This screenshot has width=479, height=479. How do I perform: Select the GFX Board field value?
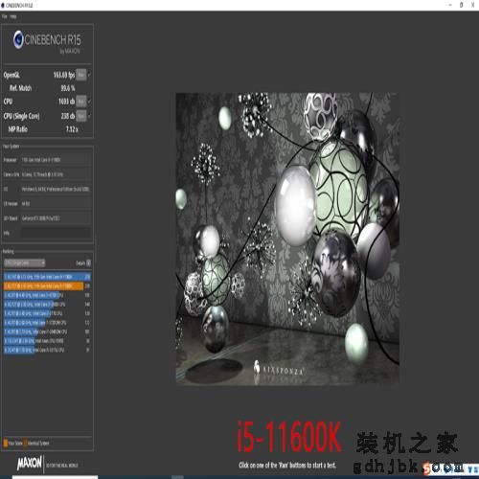(x=56, y=218)
